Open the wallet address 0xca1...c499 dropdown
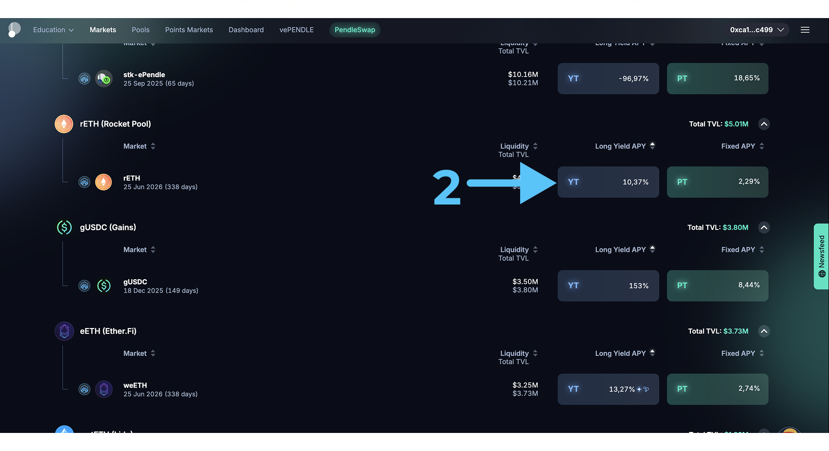Screen dimensions: 829x451 (x=757, y=30)
